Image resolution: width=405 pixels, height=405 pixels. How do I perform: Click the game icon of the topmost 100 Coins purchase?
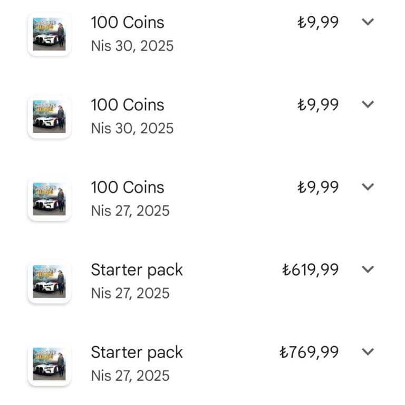49,34
